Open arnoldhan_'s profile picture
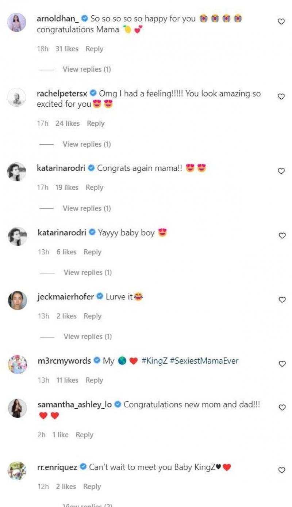This screenshot has height=507, width=292. point(17,22)
